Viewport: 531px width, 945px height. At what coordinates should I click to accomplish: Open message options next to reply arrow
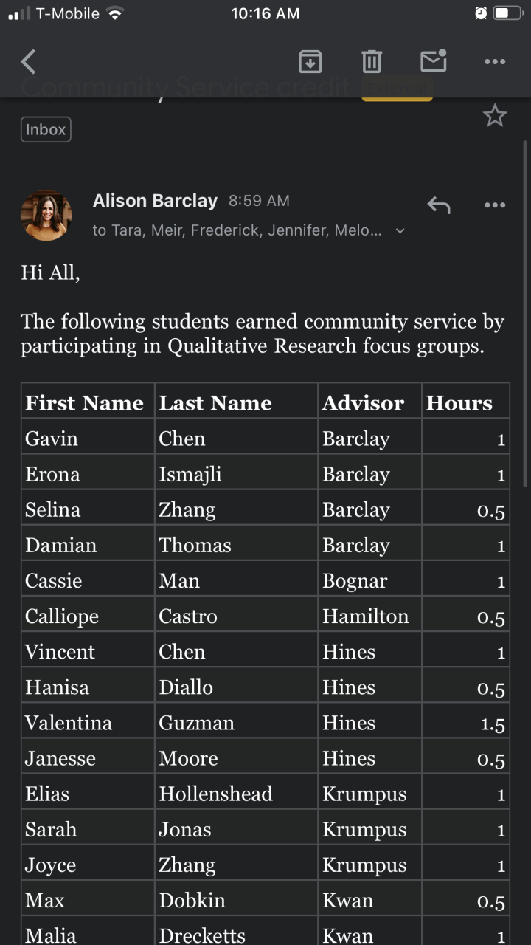[x=495, y=205]
